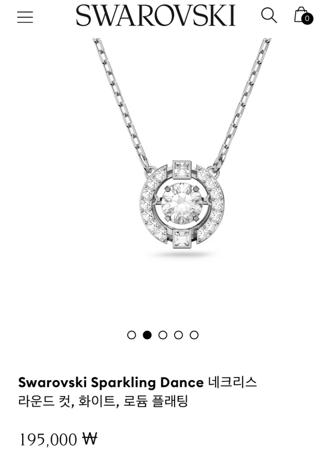Click the 라운드 컷, 화이트, 로듐 플래팅 subtitle

coord(103,401)
